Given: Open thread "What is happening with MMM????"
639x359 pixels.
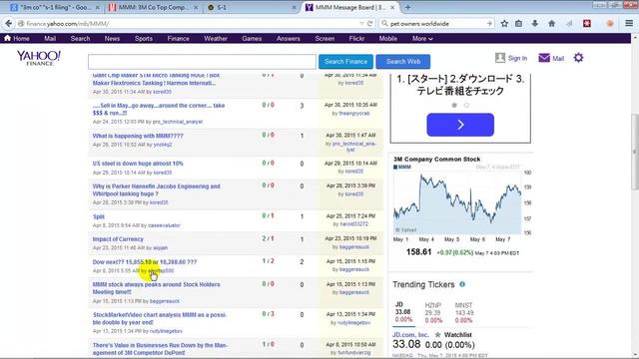Looking at the screenshot, I should [138, 136].
